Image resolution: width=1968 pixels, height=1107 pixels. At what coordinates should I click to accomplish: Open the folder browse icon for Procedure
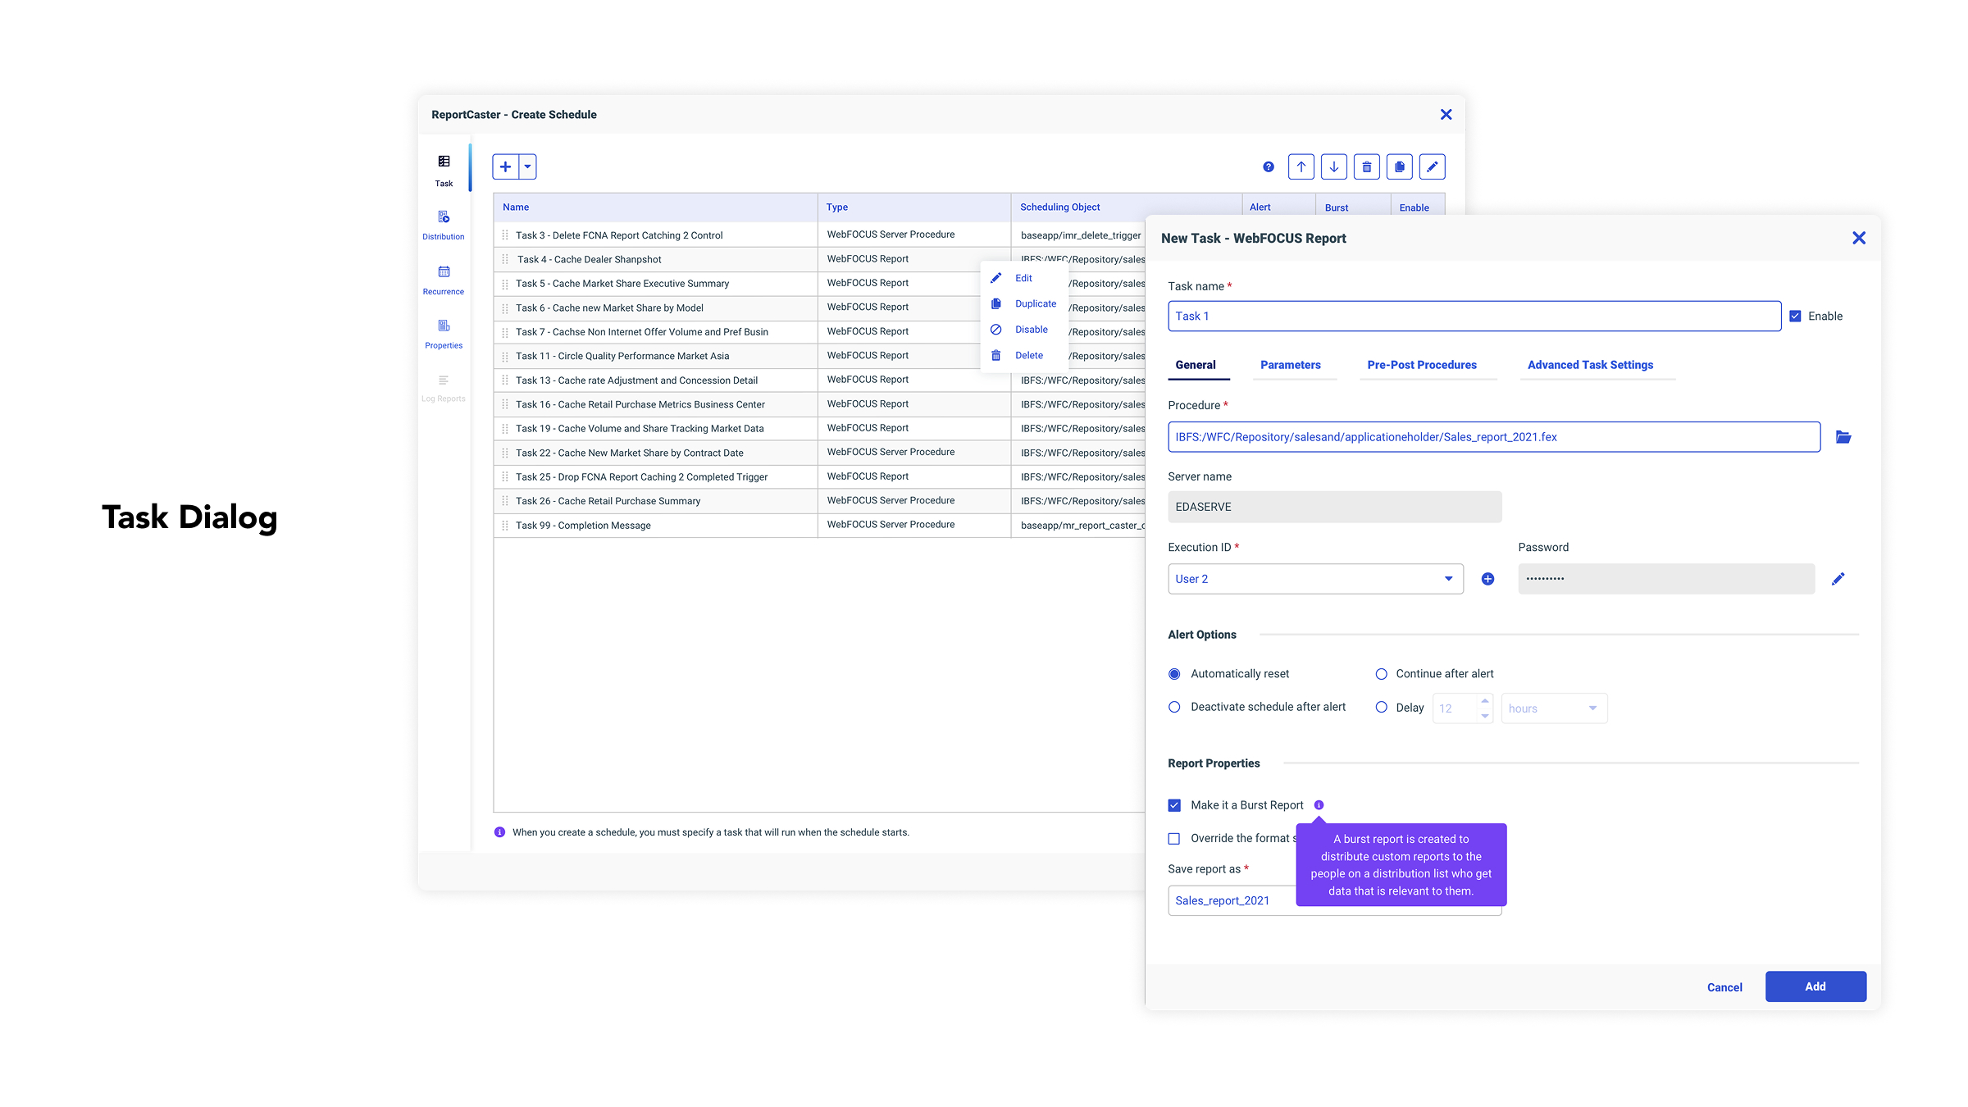point(1843,437)
